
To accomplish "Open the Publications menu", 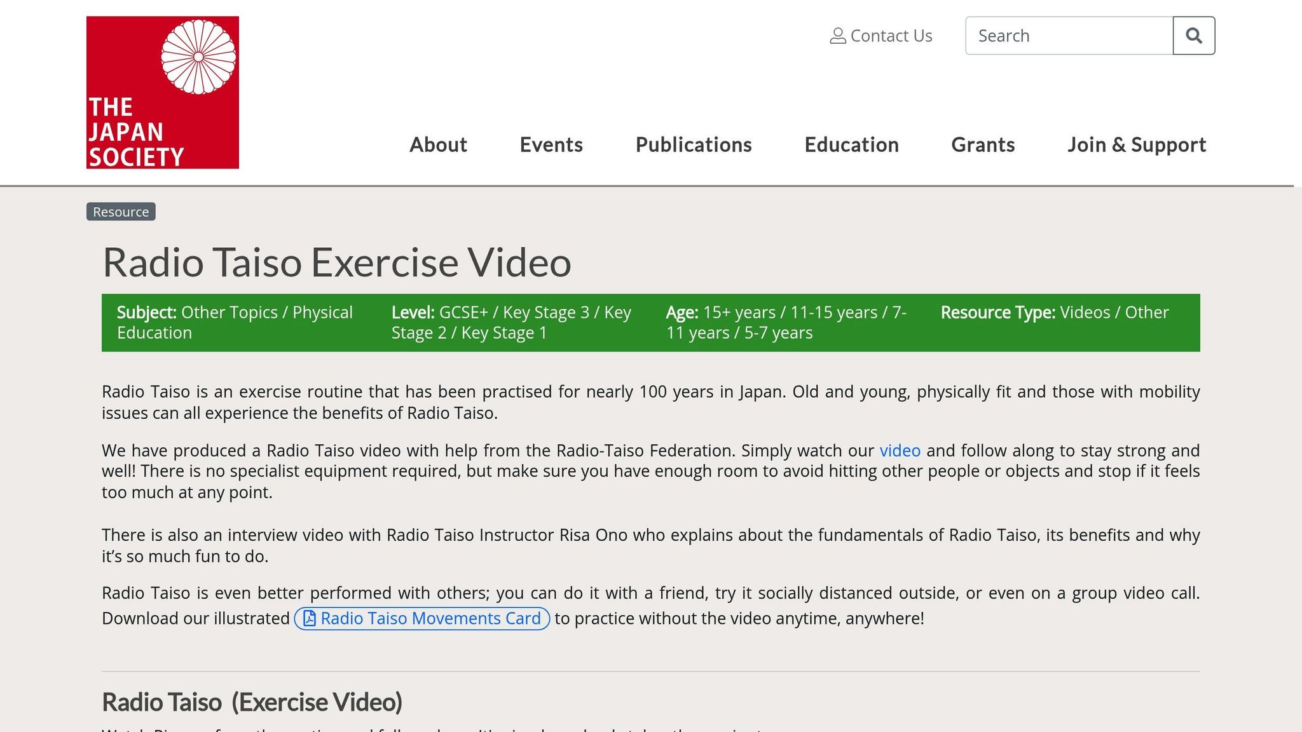I will point(694,145).
